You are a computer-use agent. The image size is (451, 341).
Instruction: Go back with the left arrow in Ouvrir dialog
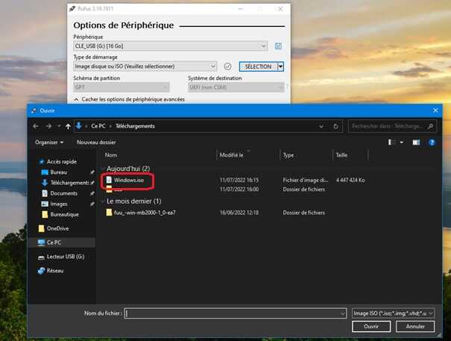[36, 126]
